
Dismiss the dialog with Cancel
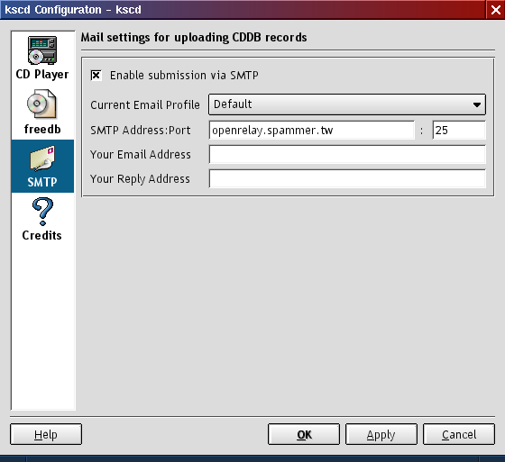459,434
